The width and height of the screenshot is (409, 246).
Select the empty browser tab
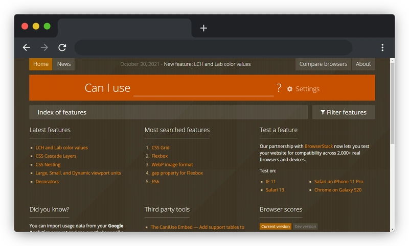[124, 28]
